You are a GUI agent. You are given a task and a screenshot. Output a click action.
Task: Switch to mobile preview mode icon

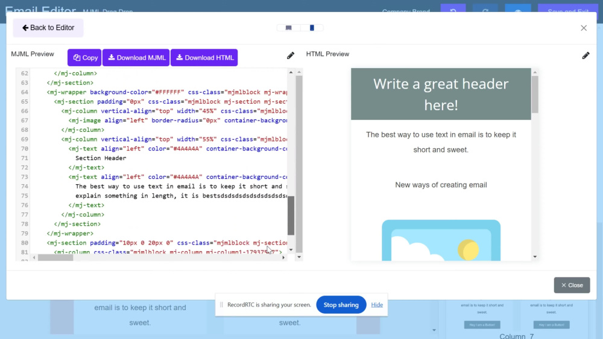click(x=312, y=28)
